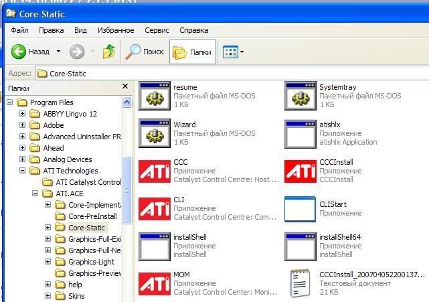Click the folder tree scrollbar thumb
The height and width of the screenshot is (302, 429).
(x=126, y=190)
